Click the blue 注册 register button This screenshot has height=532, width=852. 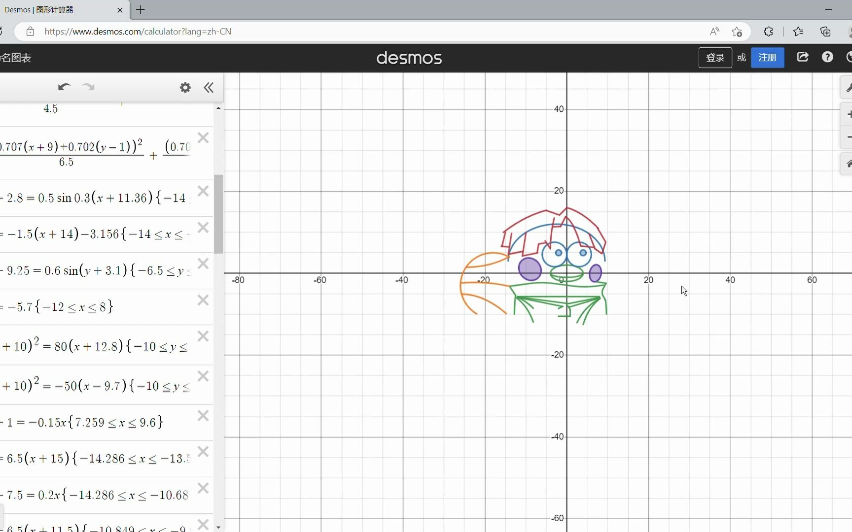coord(767,58)
